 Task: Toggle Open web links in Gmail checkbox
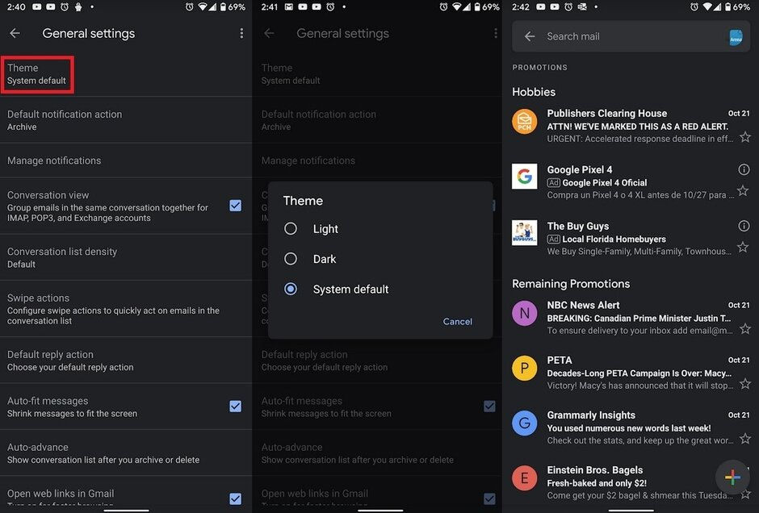pyautogui.click(x=235, y=498)
